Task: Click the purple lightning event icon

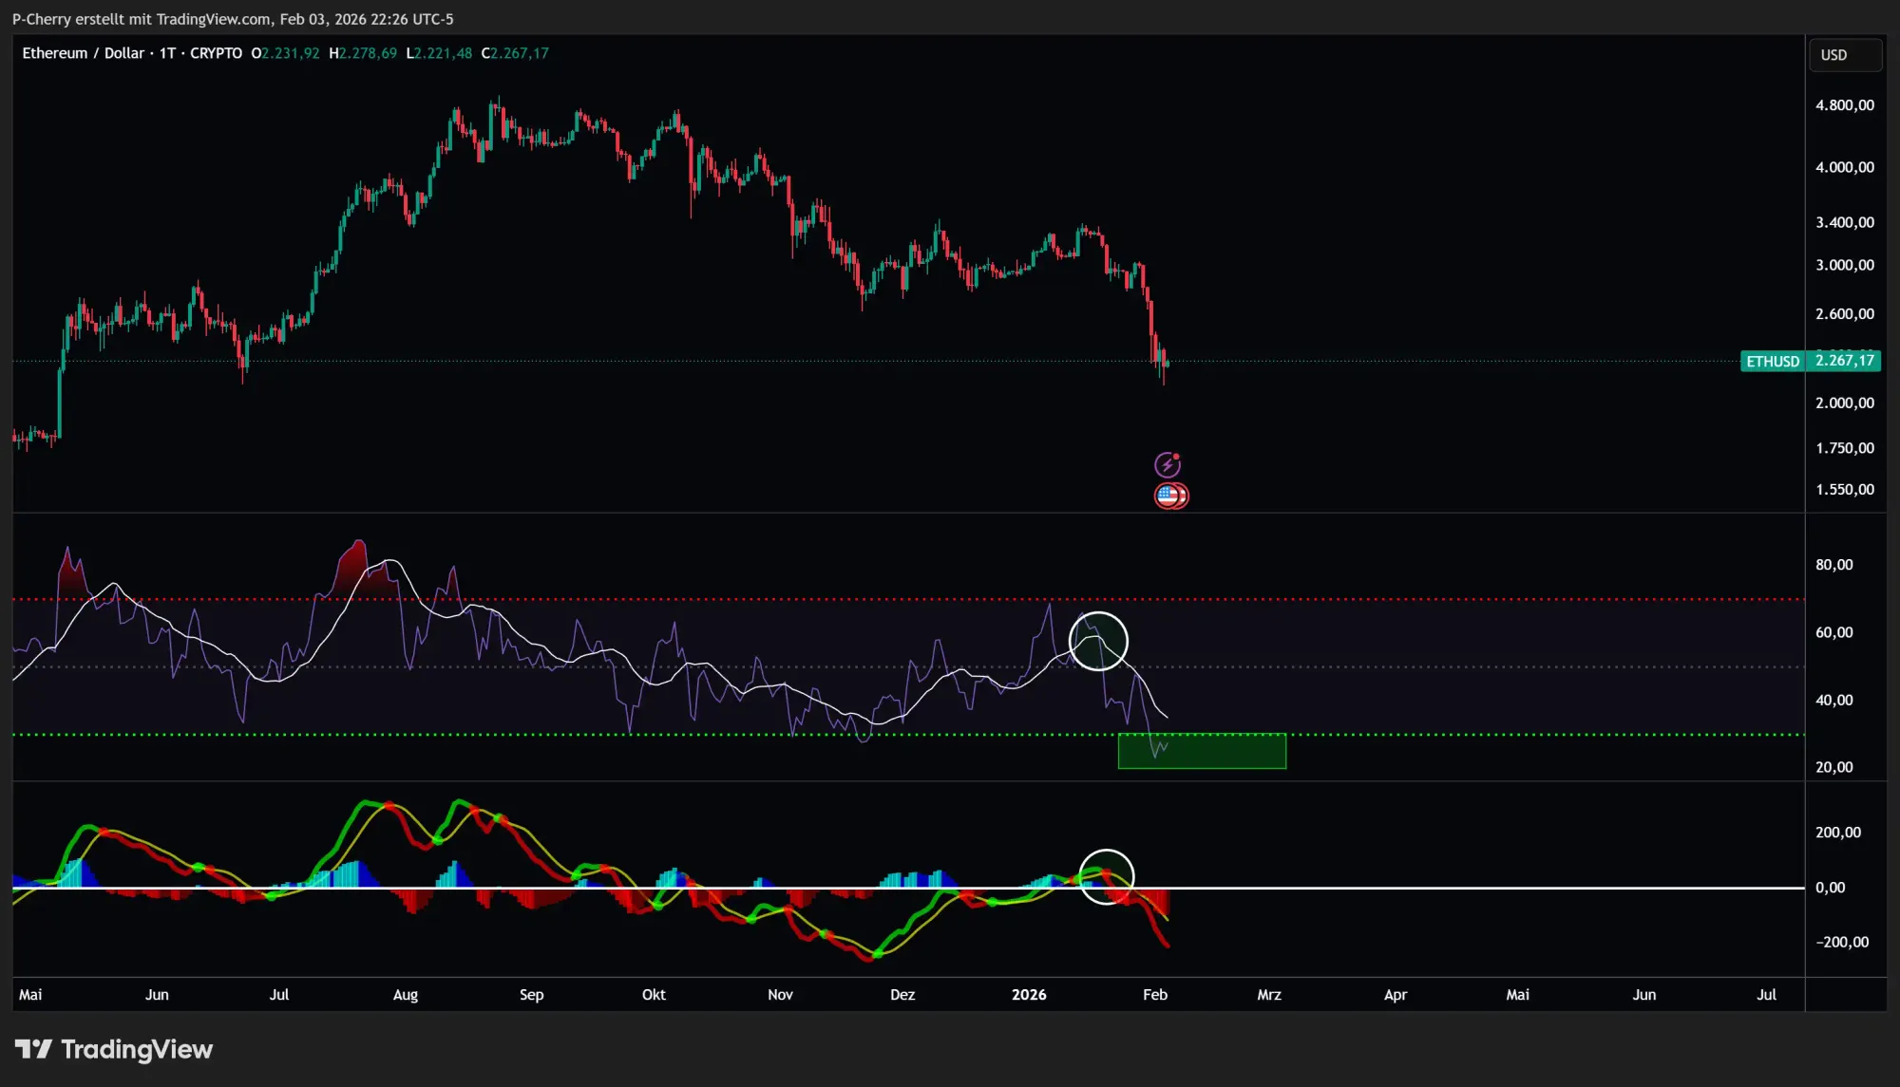Action: (1168, 465)
